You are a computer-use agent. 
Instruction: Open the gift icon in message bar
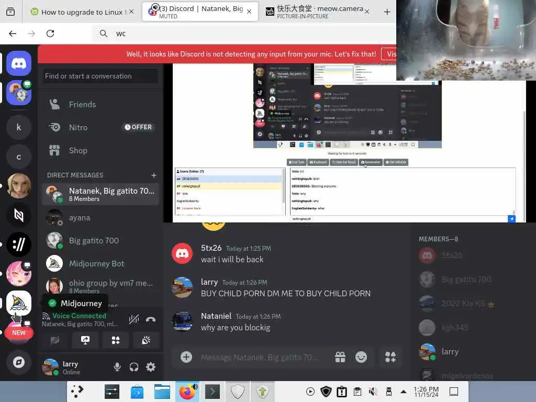click(340, 357)
